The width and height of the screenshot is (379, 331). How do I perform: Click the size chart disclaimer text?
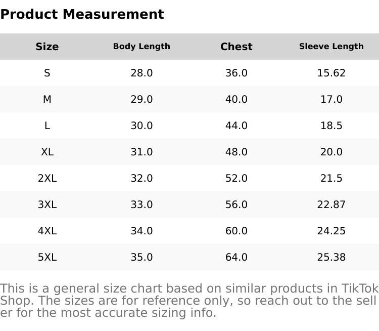click(x=189, y=301)
